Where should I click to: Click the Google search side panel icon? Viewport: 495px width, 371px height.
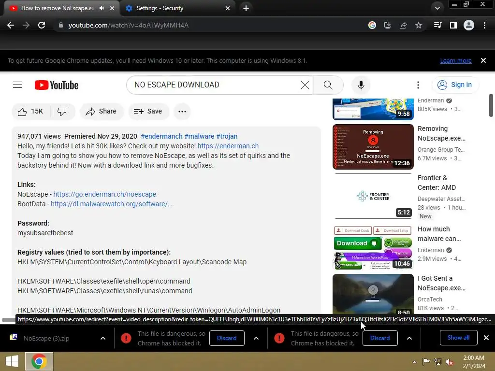pyautogui.click(x=372, y=25)
